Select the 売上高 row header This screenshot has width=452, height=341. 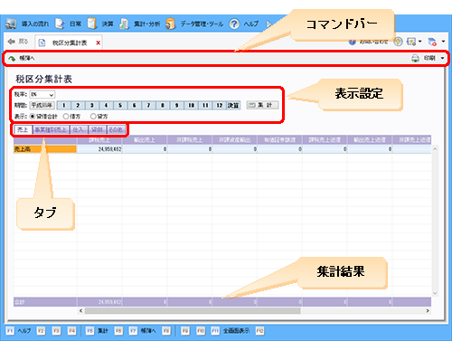point(45,149)
